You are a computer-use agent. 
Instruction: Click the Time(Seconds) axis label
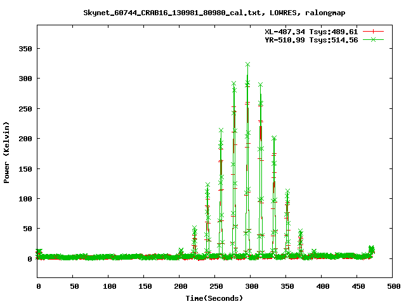(x=214, y=298)
